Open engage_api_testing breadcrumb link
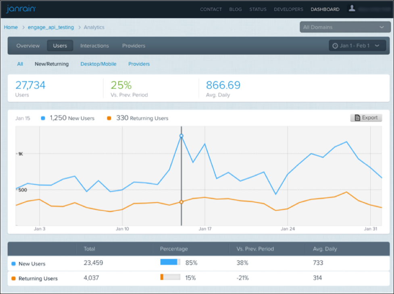 click(x=51, y=27)
